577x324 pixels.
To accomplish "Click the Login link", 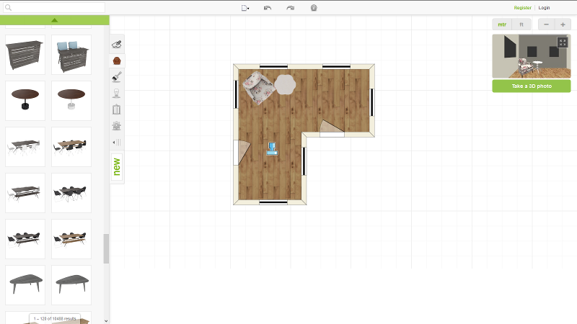I will click(544, 8).
